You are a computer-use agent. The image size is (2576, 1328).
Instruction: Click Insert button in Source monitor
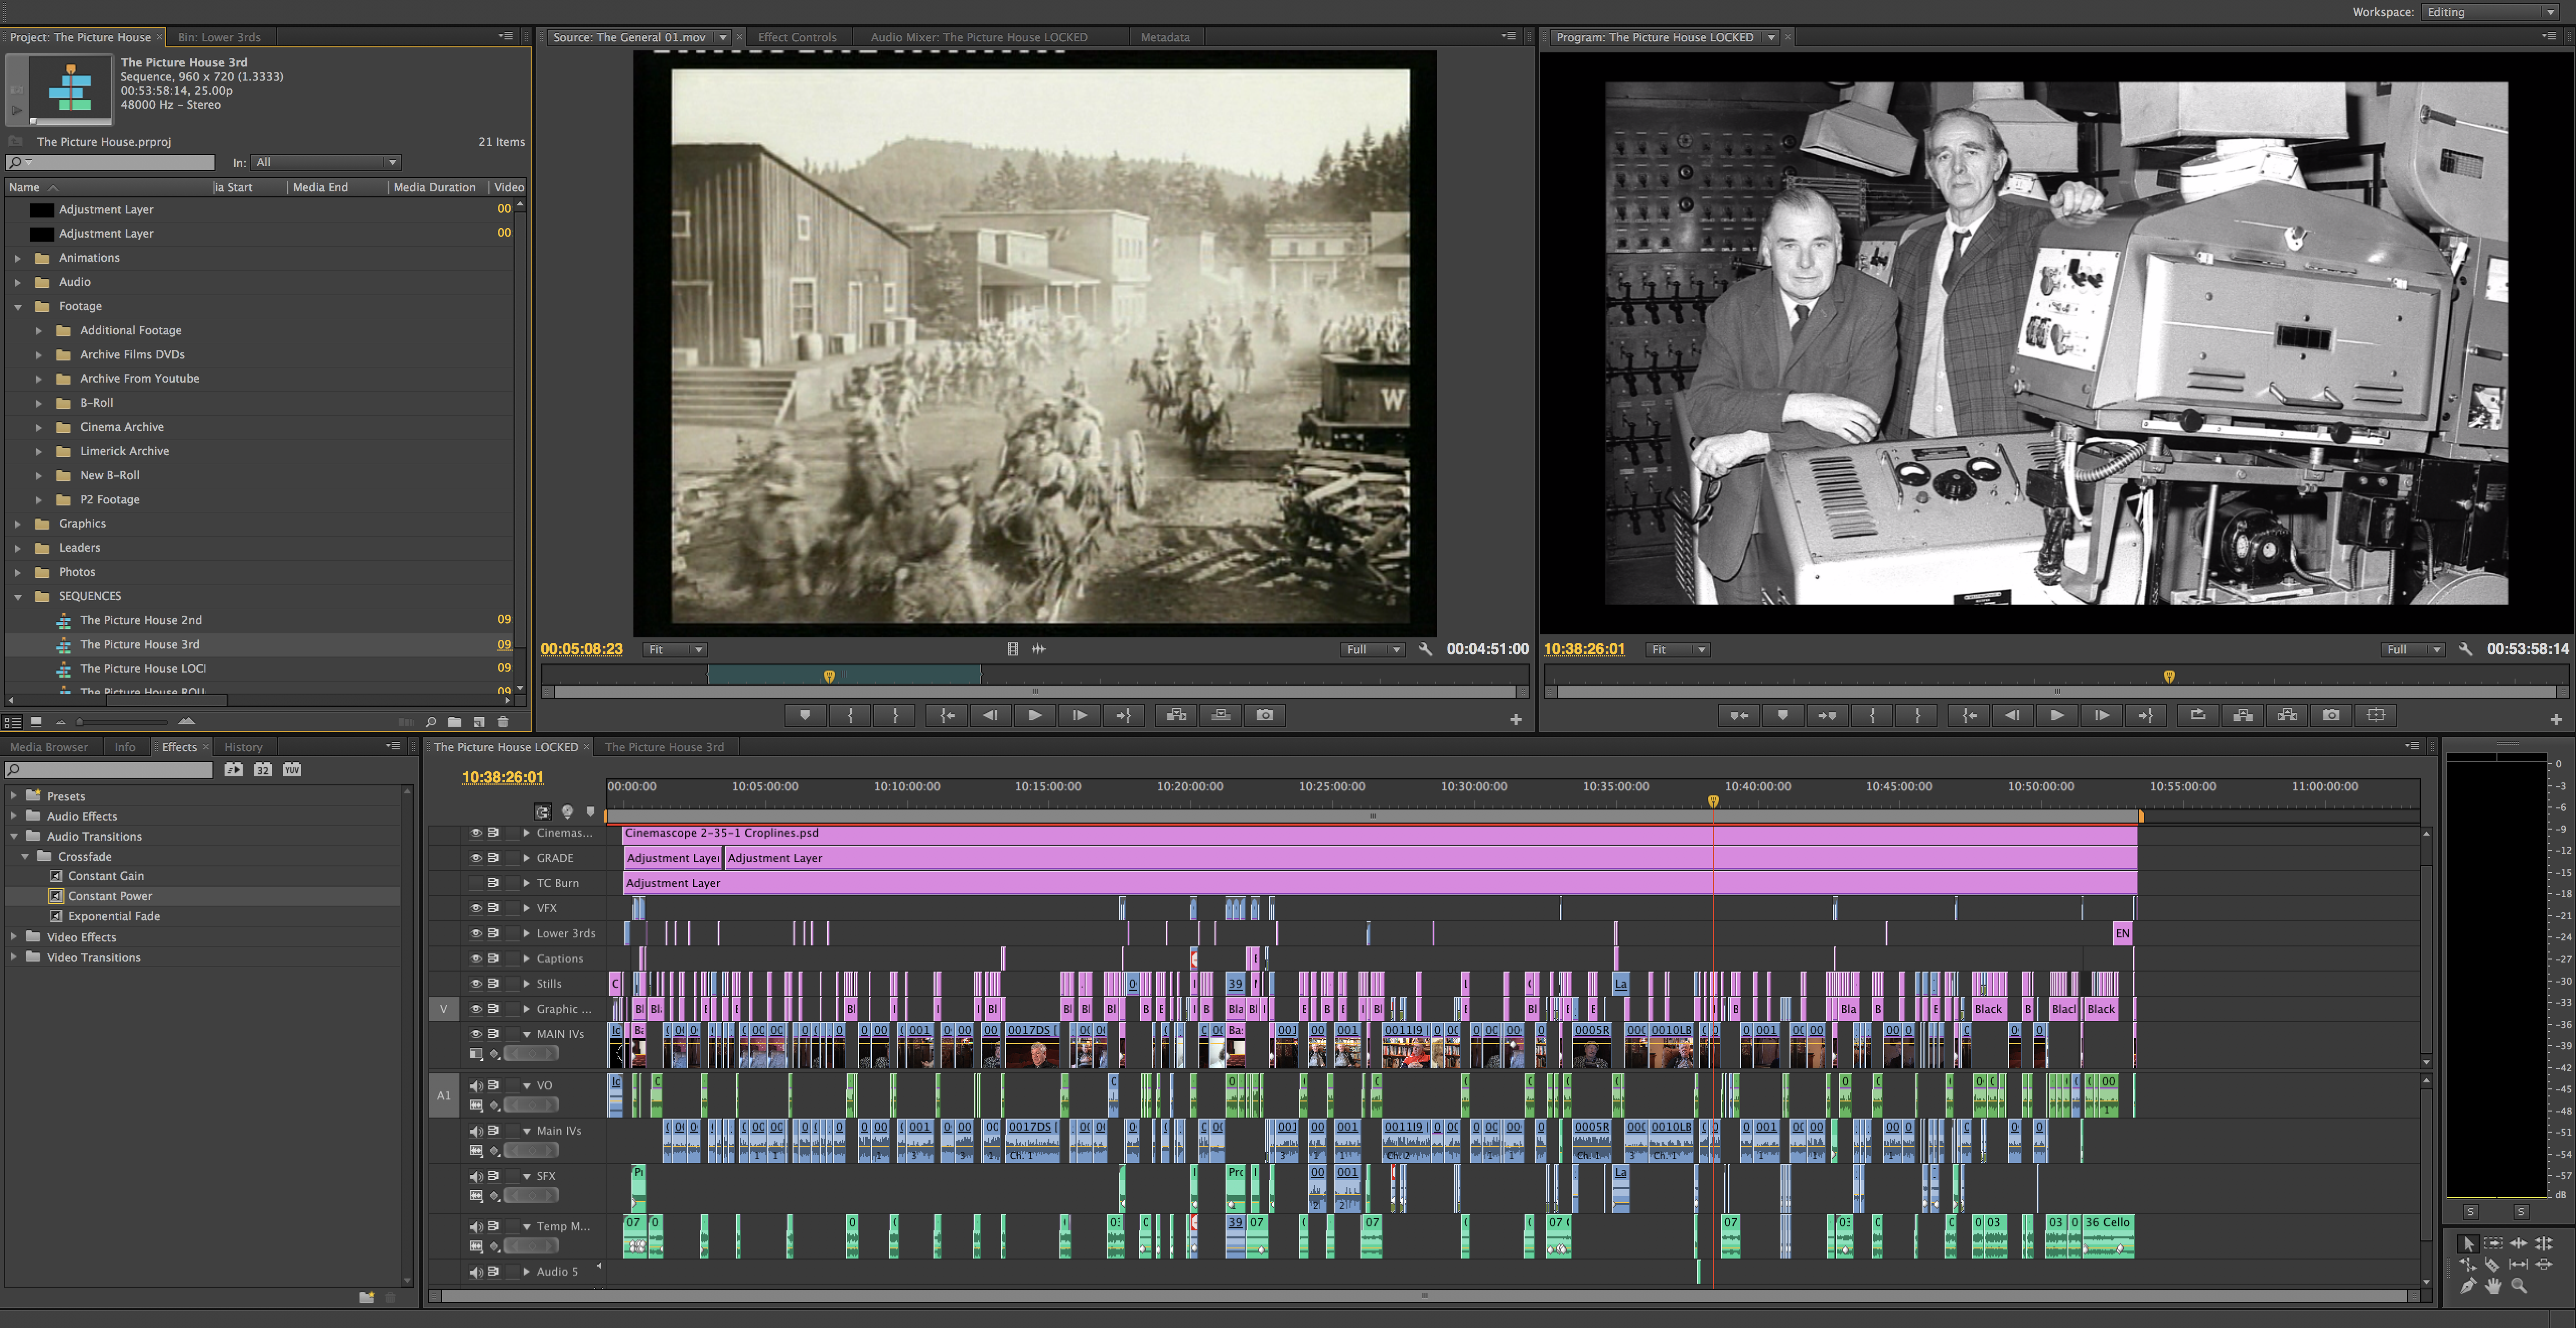(x=1176, y=715)
